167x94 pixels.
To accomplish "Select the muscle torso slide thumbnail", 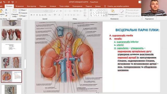I will (x=11, y=34).
